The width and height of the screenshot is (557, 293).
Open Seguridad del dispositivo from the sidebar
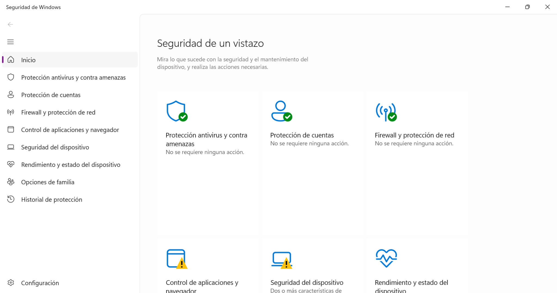tap(55, 147)
